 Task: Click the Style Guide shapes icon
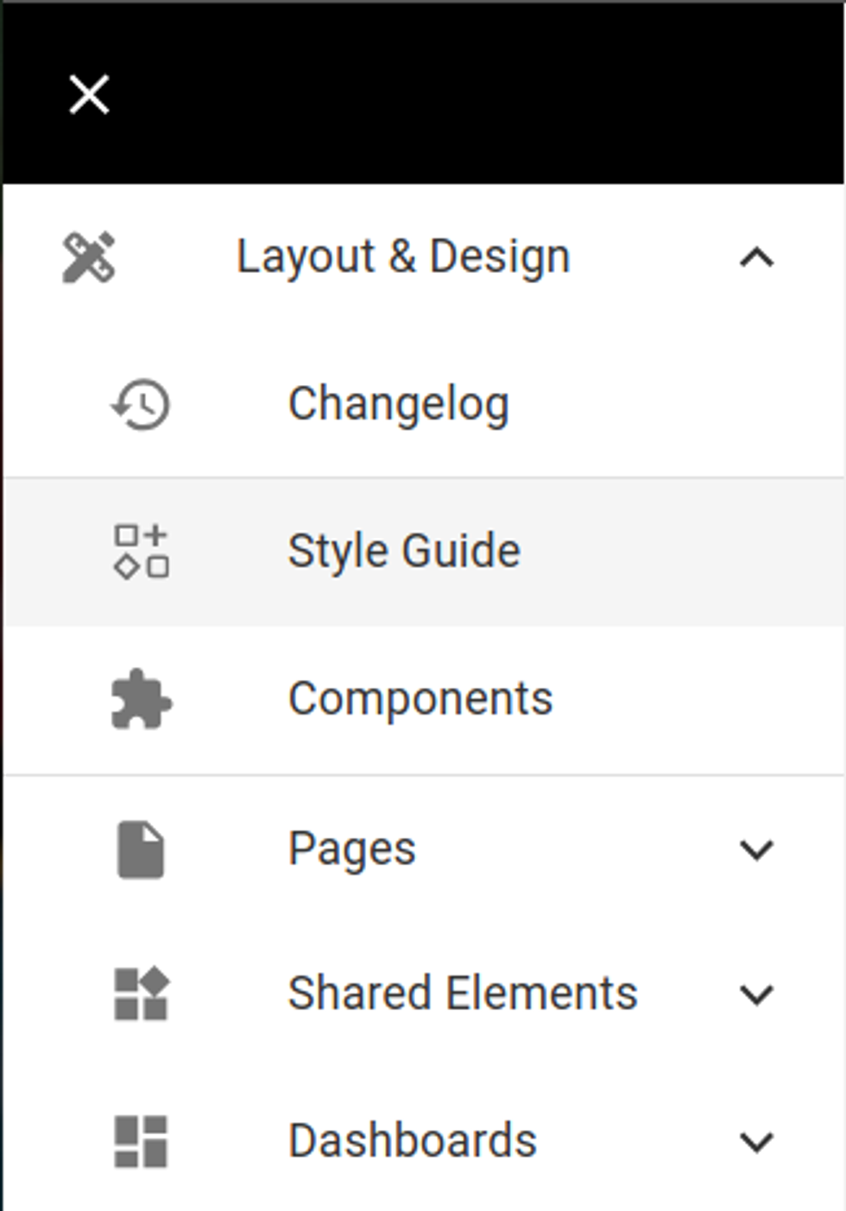pyautogui.click(x=141, y=552)
